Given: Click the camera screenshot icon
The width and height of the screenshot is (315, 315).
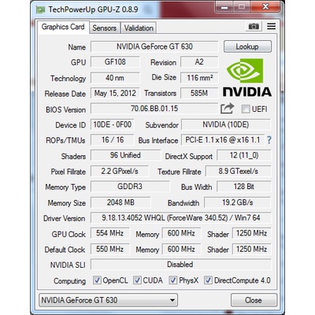Looking at the screenshot, I should pyautogui.click(x=254, y=27).
